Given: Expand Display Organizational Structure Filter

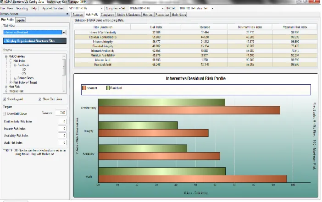Looking at the screenshot, I should (x=34, y=41).
